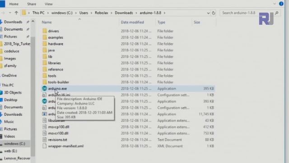Navigate to windows (C:) breadcrumb

(62, 13)
